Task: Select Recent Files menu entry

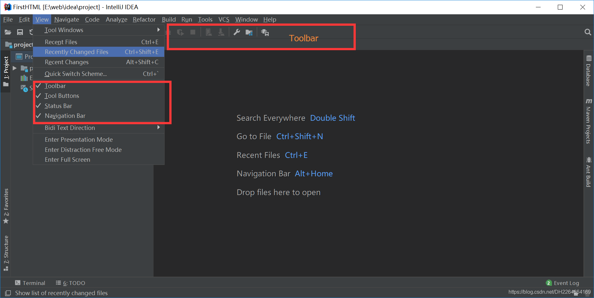Action: [98, 42]
